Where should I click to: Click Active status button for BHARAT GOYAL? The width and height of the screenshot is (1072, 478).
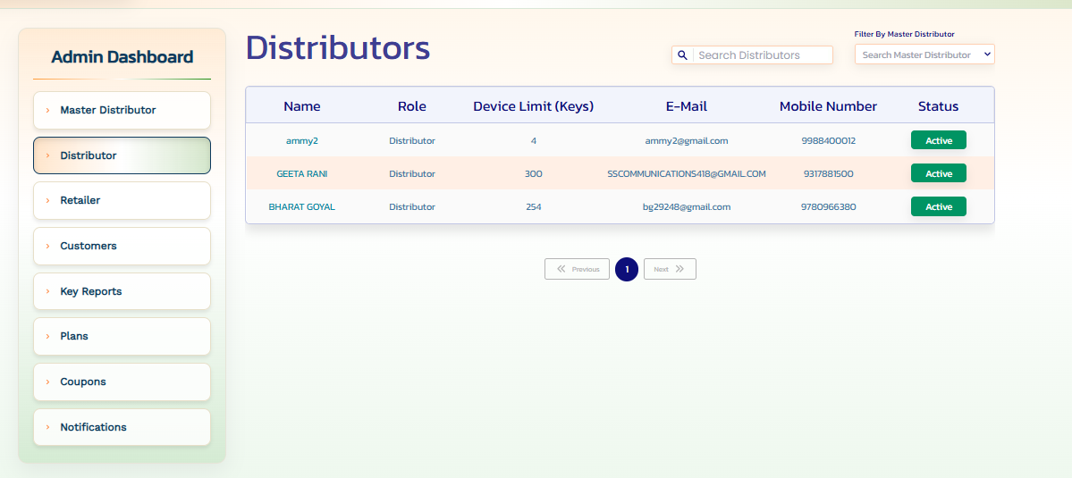point(938,206)
